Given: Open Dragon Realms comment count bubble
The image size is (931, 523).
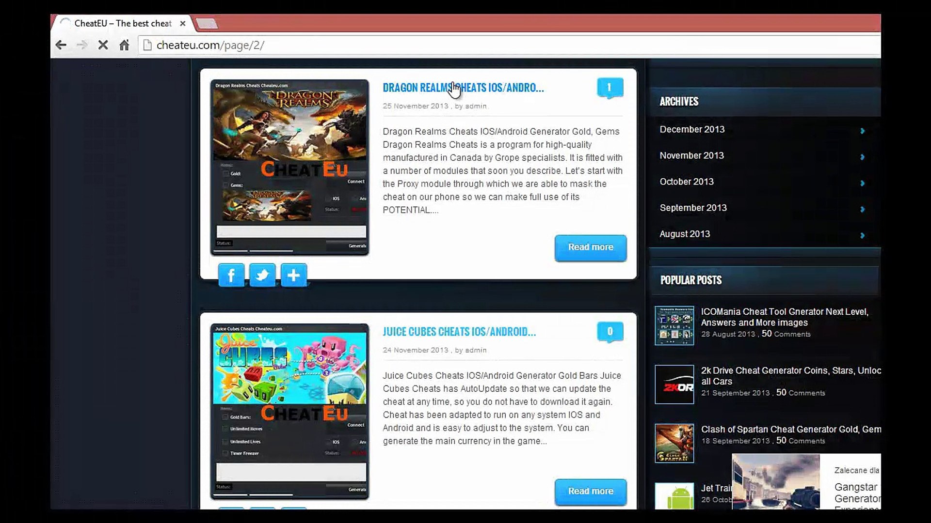Looking at the screenshot, I should click(610, 88).
